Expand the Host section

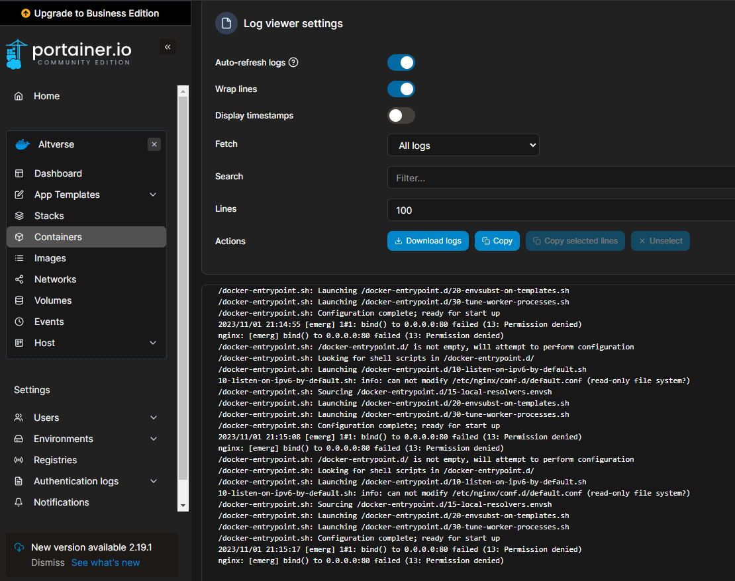click(153, 342)
